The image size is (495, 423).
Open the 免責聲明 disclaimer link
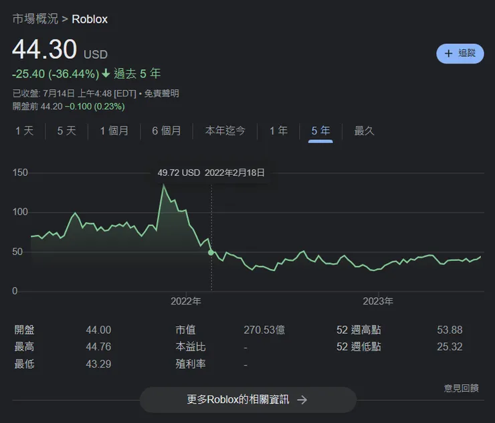(162, 94)
